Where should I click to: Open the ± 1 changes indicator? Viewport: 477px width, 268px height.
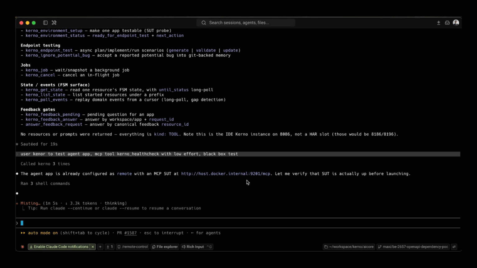[110, 247]
